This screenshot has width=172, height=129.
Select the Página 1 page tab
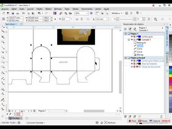click(42, 111)
